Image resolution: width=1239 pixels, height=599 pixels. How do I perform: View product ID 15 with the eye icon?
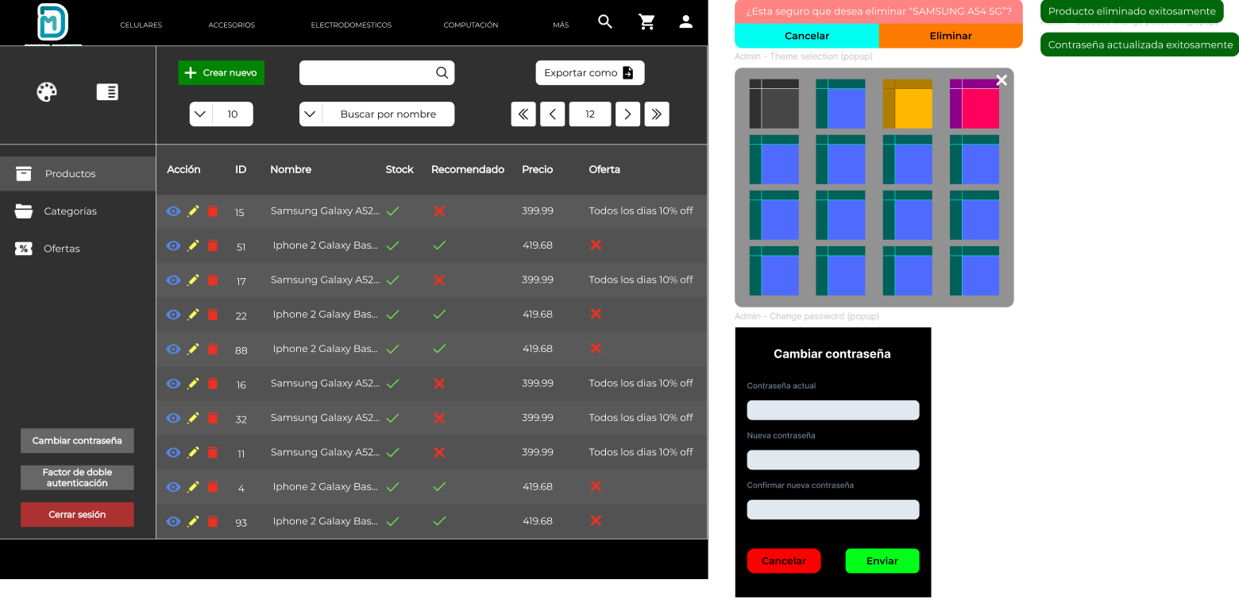click(173, 211)
